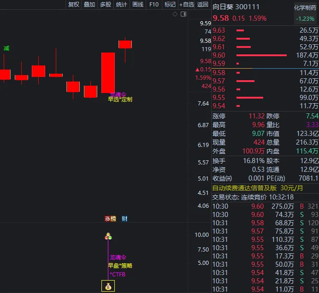Click the 财 finance tag icon
The image size is (319, 293).
124,219
